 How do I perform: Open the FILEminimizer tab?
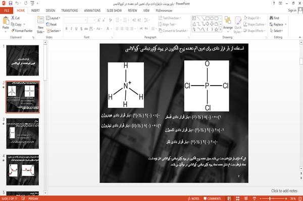pos(164,11)
